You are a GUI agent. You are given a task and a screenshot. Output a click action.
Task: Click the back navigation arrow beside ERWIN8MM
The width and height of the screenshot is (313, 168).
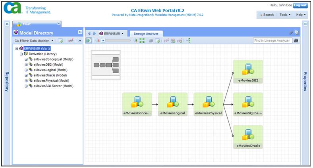(89, 34)
